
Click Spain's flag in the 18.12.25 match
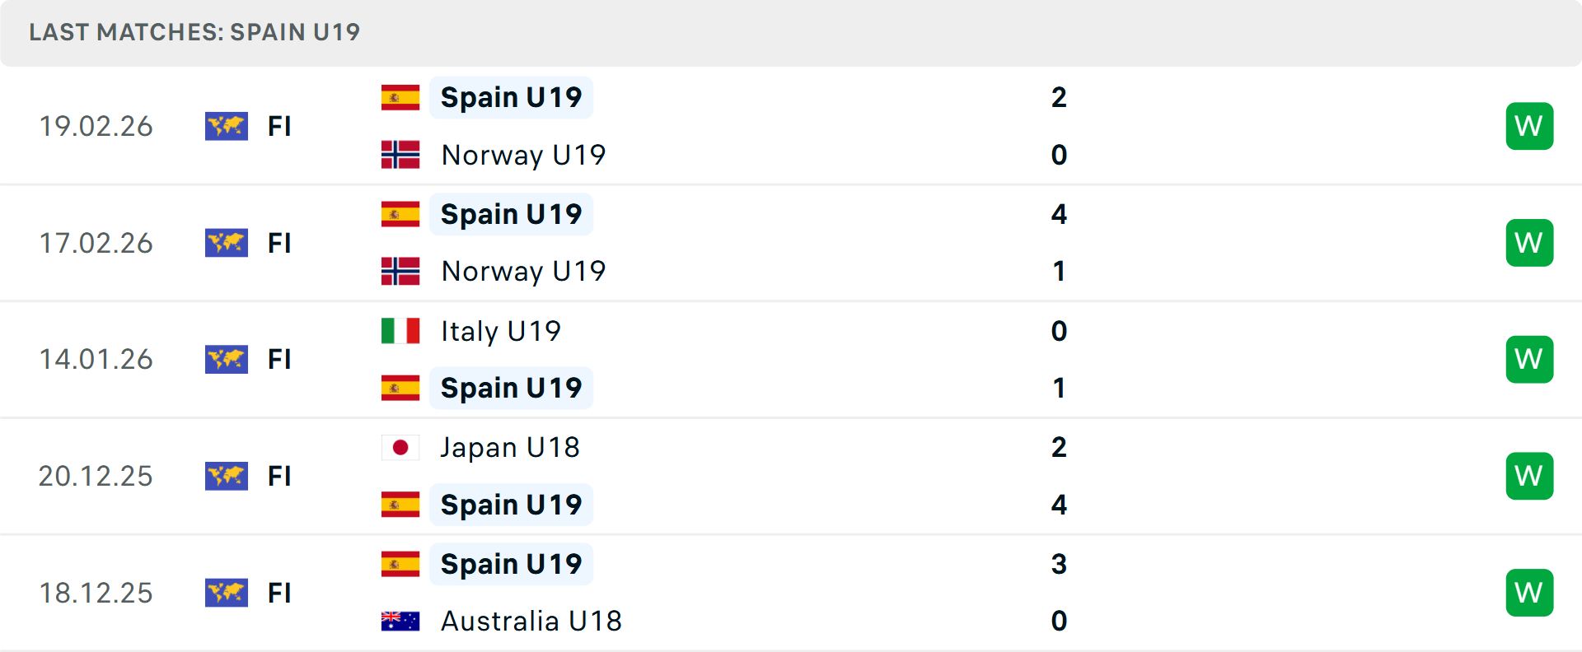pos(400,564)
